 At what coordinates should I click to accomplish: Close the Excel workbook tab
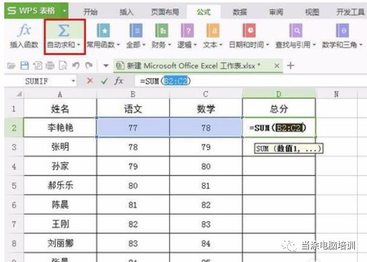[x=277, y=66]
